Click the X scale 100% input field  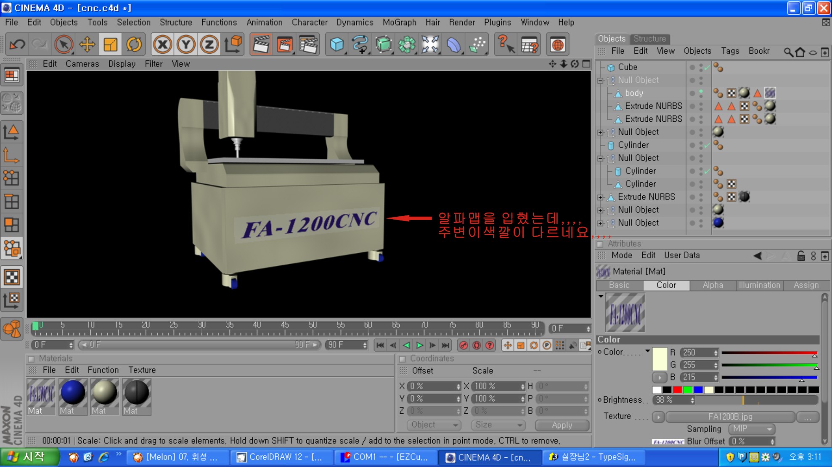coord(498,386)
